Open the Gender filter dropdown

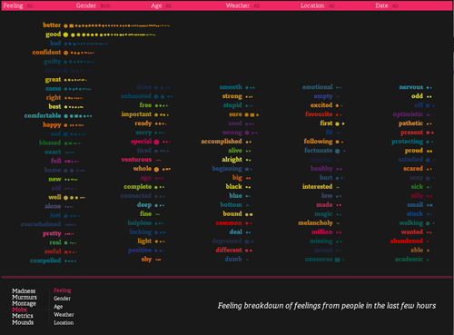click(x=94, y=5)
